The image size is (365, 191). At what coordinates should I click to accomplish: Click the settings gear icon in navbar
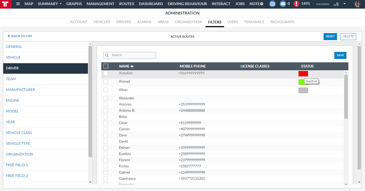pyautogui.click(x=261, y=4)
